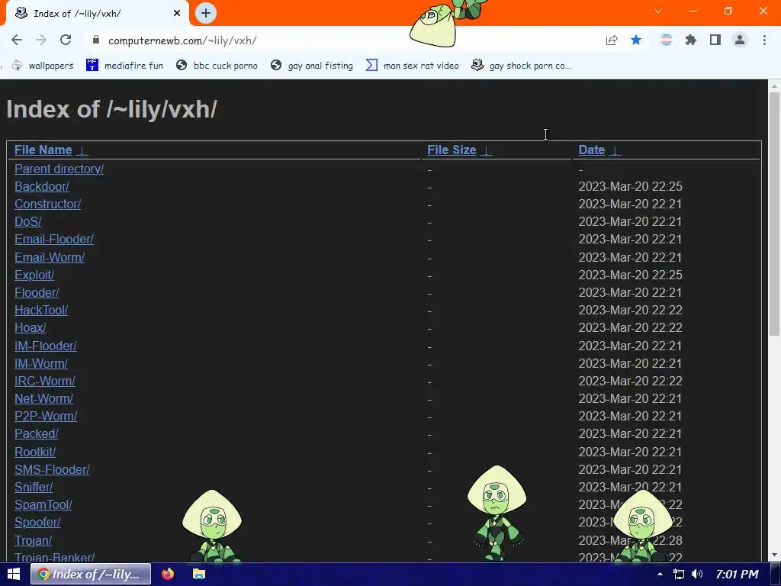The image size is (781, 586).
Task: Click the scrollbar down arrow
Action: pos(774,555)
